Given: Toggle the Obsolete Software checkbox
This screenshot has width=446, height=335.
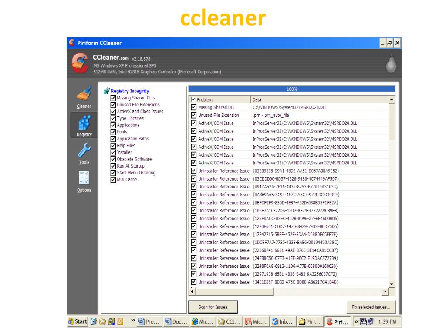Looking at the screenshot, I should tap(113, 159).
